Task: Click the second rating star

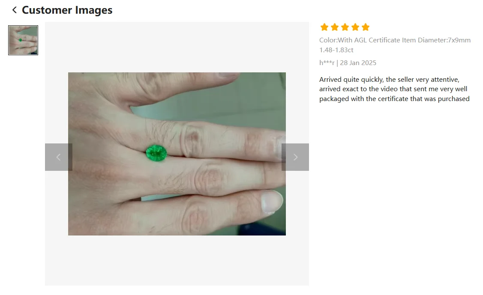Action: (x=335, y=27)
